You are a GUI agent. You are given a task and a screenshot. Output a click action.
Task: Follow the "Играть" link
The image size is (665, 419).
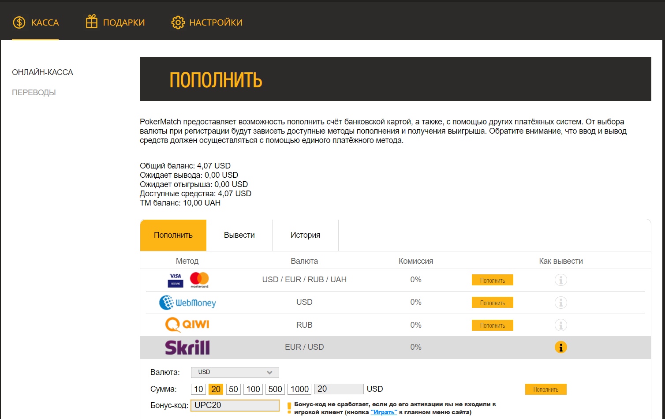(x=384, y=412)
